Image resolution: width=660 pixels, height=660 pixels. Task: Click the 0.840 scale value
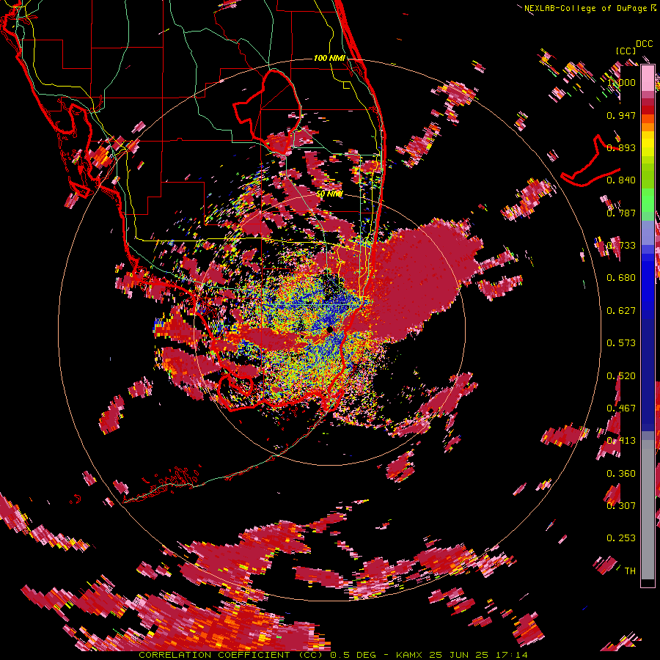621,180
